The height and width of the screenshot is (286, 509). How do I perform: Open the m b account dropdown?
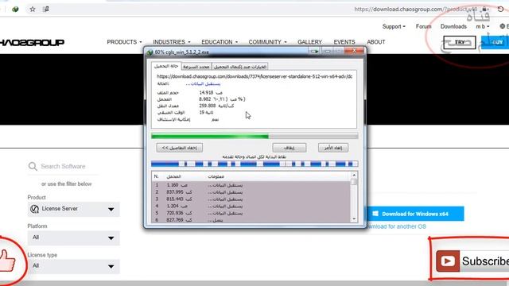tap(483, 26)
